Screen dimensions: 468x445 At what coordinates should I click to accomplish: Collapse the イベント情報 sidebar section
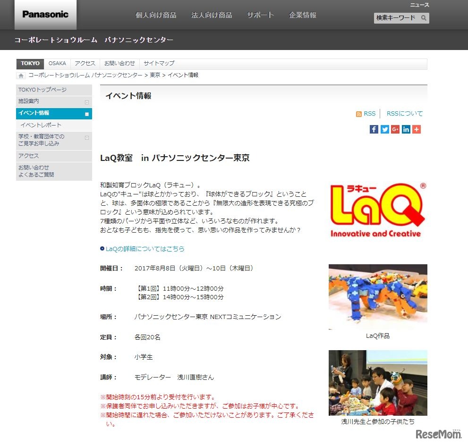click(x=86, y=113)
